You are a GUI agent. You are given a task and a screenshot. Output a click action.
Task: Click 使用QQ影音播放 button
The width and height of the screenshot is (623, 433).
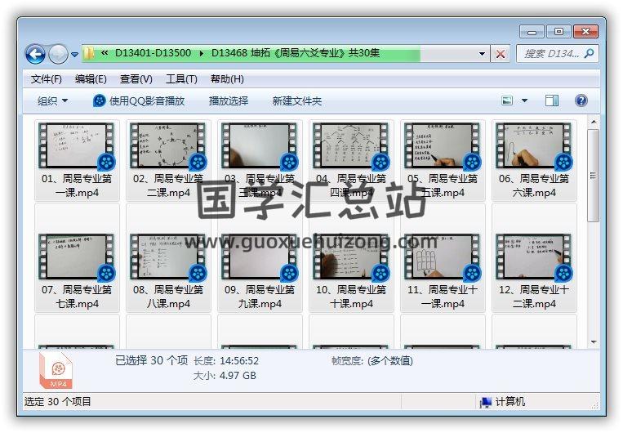point(139,101)
